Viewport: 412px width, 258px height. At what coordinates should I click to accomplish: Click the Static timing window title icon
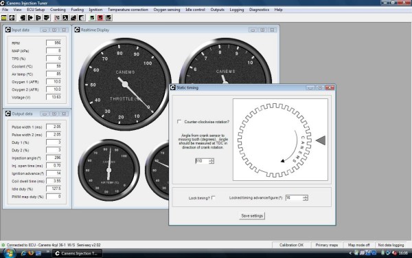pyautogui.click(x=172, y=87)
